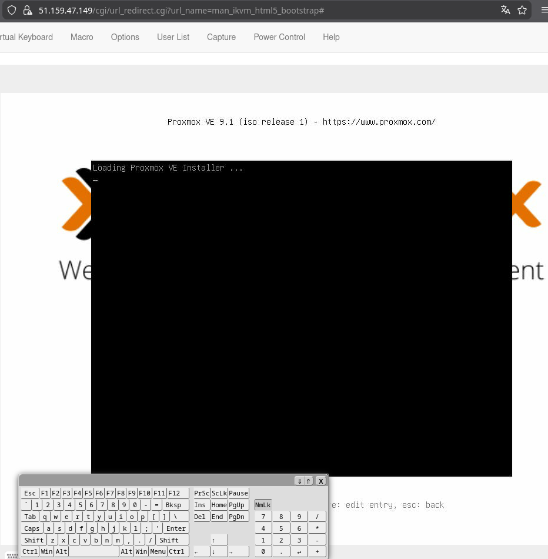The width and height of the screenshot is (548, 559).
Task: Toggle NmLk on the virtual keyboard
Action: (263, 505)
